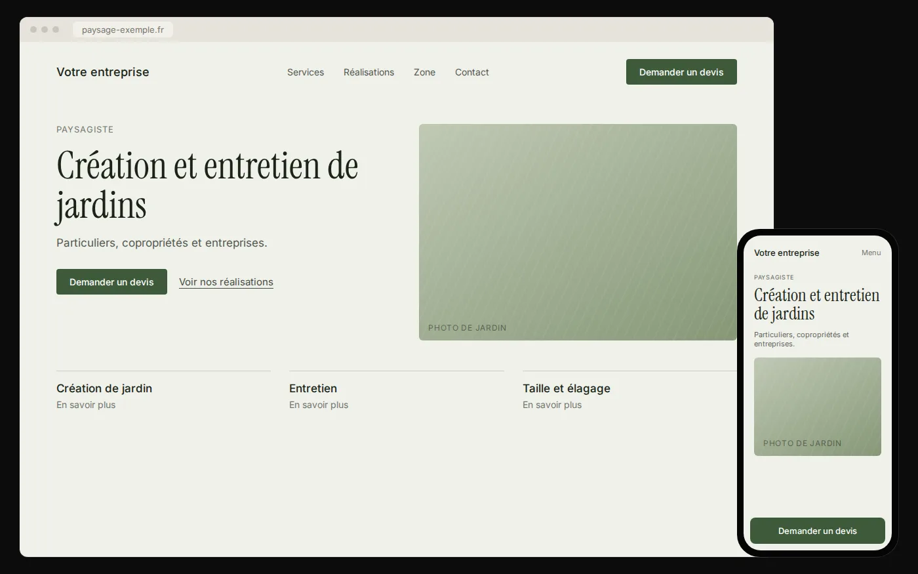The image size is (918, 574).
Task: Go to the Zone nav link
Action: click(424, 72)
